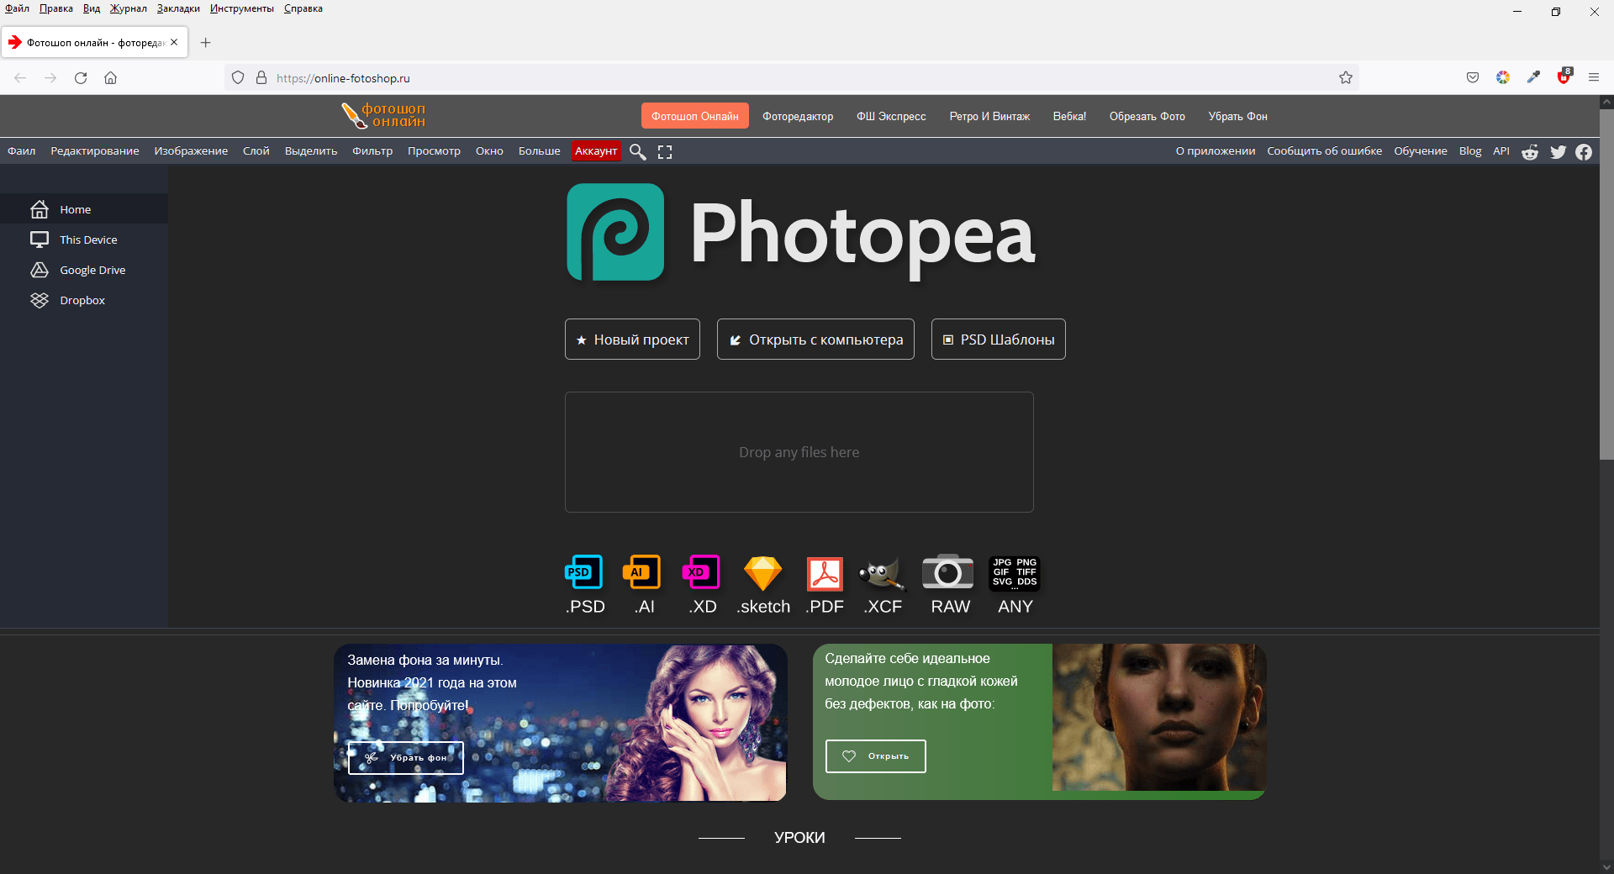Click the Photopea spiral logo
The image size is (1614, 874).
615,232
